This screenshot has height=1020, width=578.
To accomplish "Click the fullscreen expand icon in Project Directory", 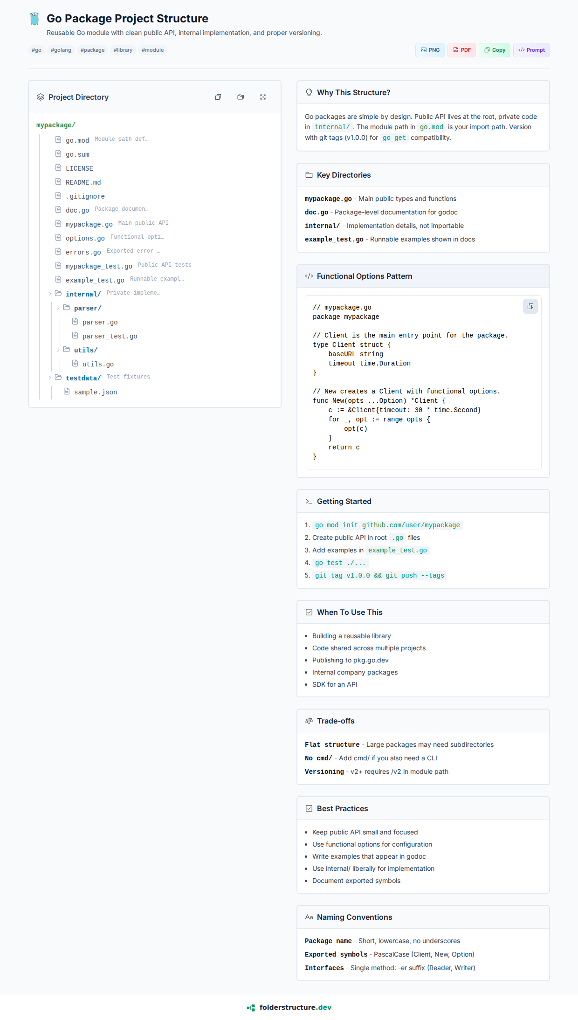I will coord(263,97).
